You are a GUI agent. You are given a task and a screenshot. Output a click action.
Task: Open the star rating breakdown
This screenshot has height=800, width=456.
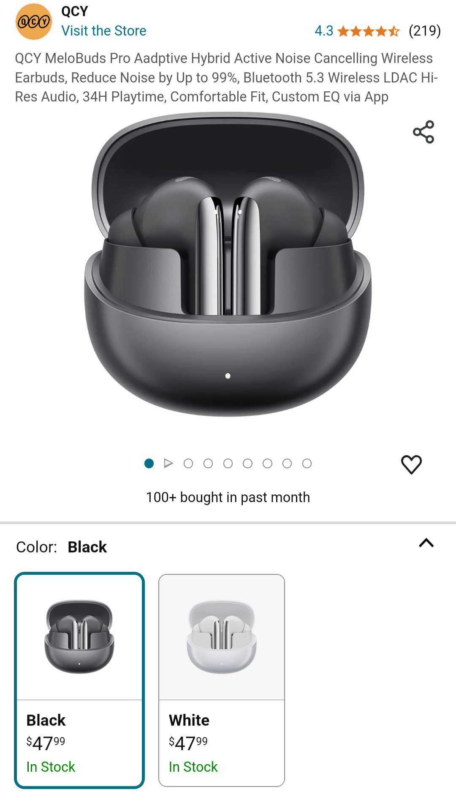click(369, 31)
